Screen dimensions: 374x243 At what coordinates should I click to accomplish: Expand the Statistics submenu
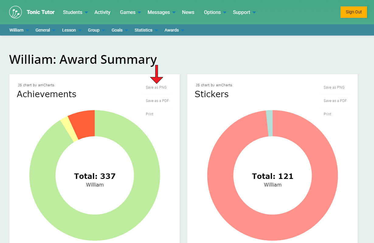point(146,30)
